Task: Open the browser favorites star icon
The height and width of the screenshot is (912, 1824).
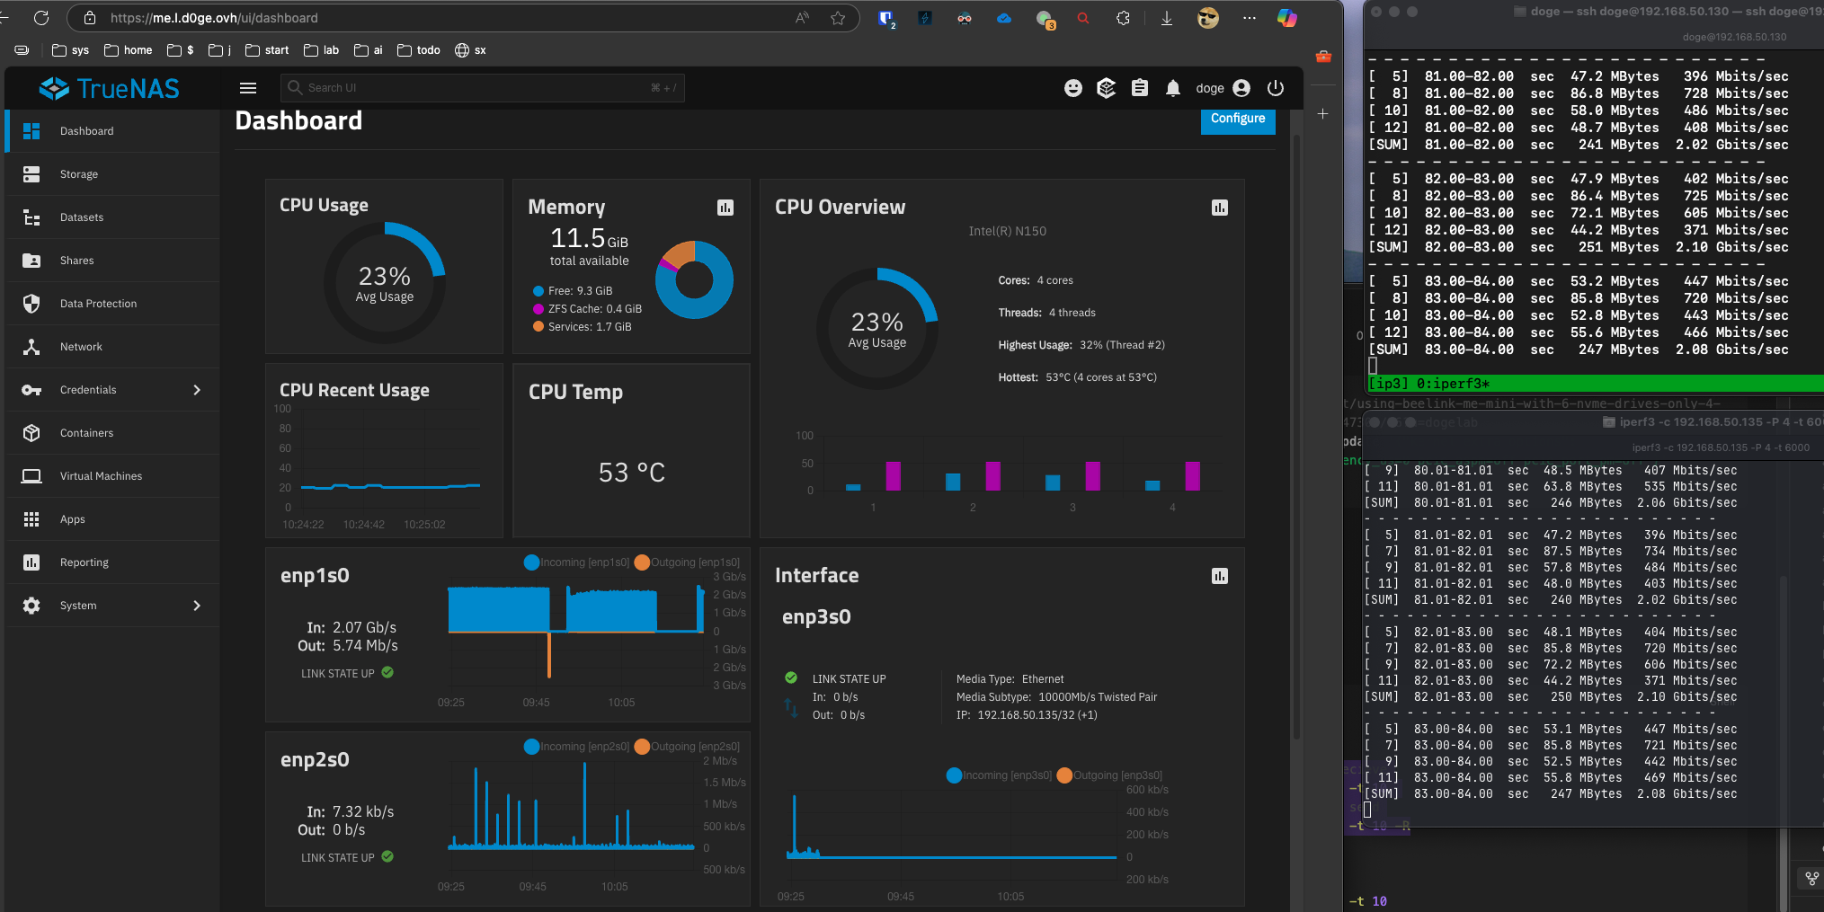Action: tap(838, 18)
